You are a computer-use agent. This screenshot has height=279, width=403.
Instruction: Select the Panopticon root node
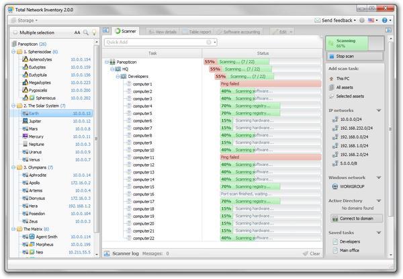[28, 44]
